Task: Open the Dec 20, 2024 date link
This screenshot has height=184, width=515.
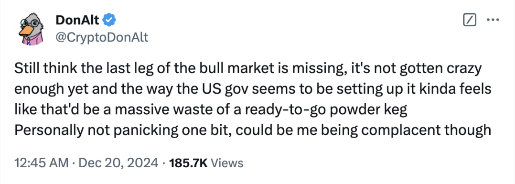Action: (118, 162)
